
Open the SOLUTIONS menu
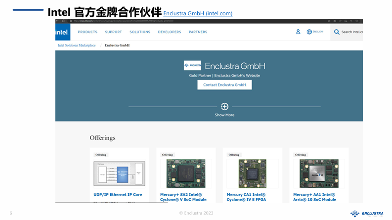[140, 32]
